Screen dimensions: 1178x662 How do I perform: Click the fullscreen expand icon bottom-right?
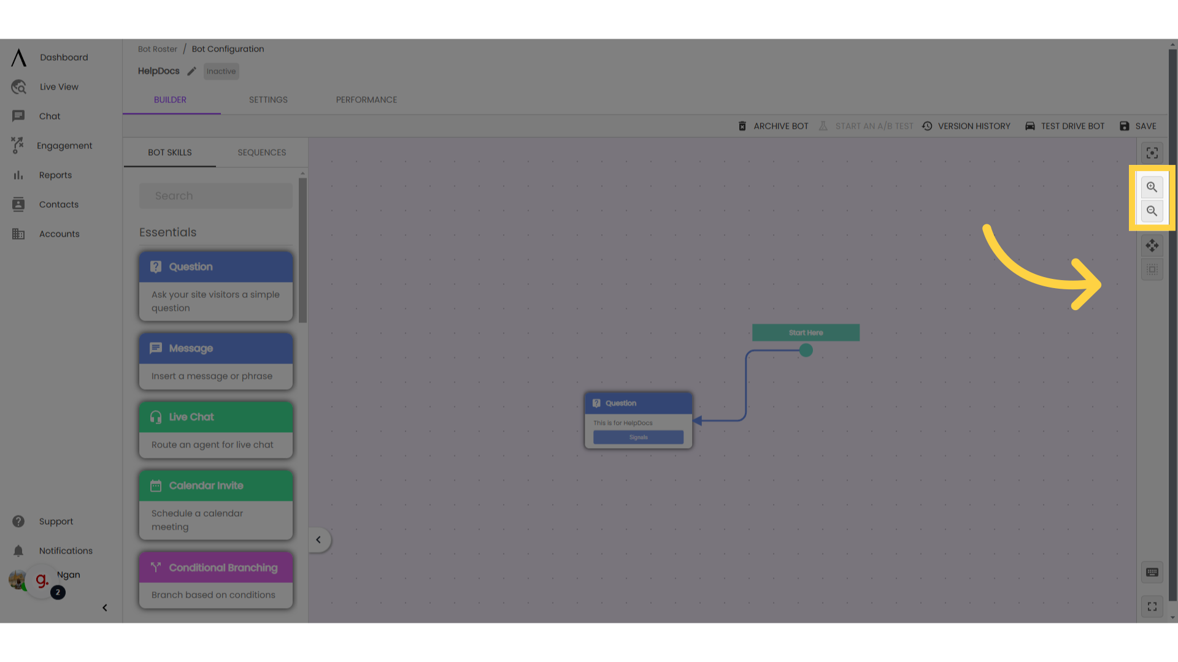click(1152, 606)
